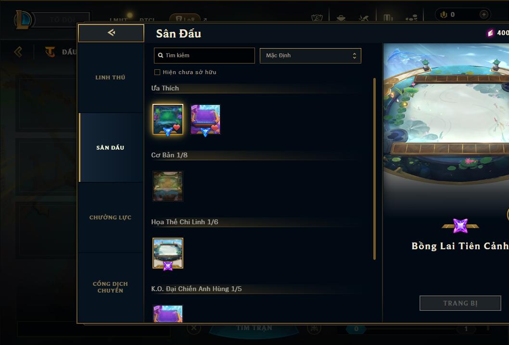Click the League of Legends logo icon
509x345 pixels.
click(23, 19)
